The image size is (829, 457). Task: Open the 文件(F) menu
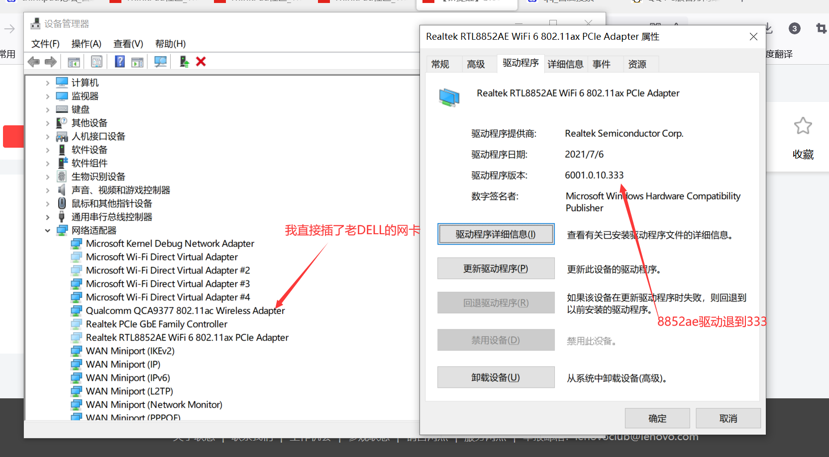(x=45, y=44)
